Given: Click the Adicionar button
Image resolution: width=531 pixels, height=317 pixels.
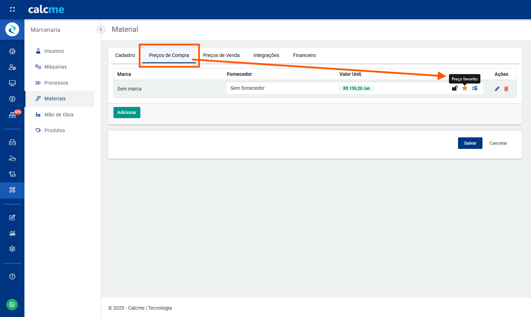Looking at the screenshot, I should click(127, 113).
